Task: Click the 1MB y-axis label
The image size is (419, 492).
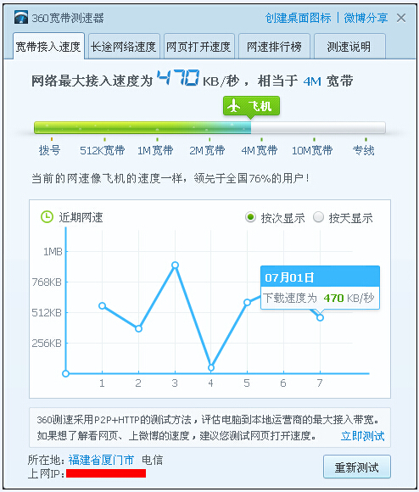Action: (53, 251)
